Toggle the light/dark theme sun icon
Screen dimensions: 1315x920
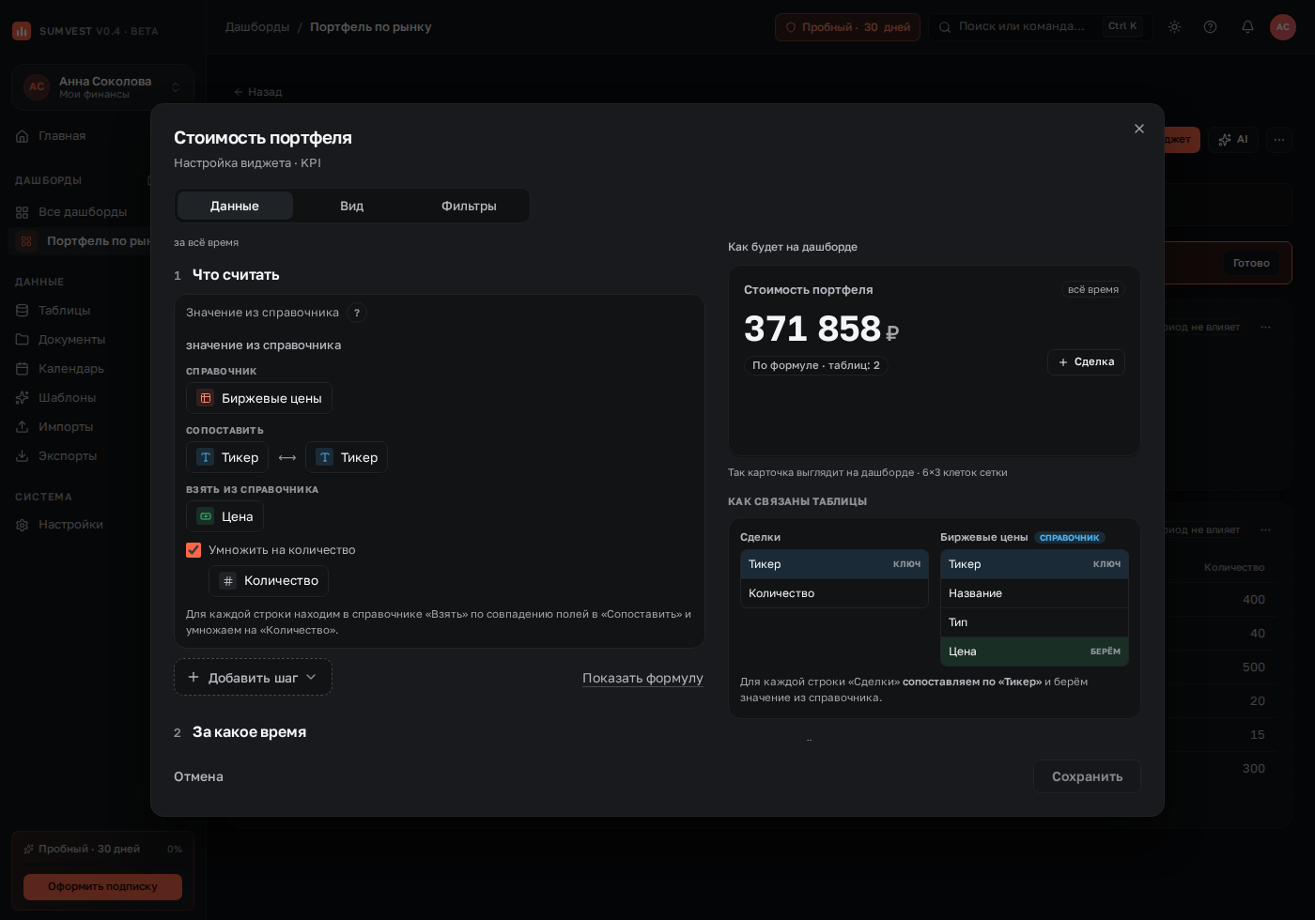(1174, 27)
